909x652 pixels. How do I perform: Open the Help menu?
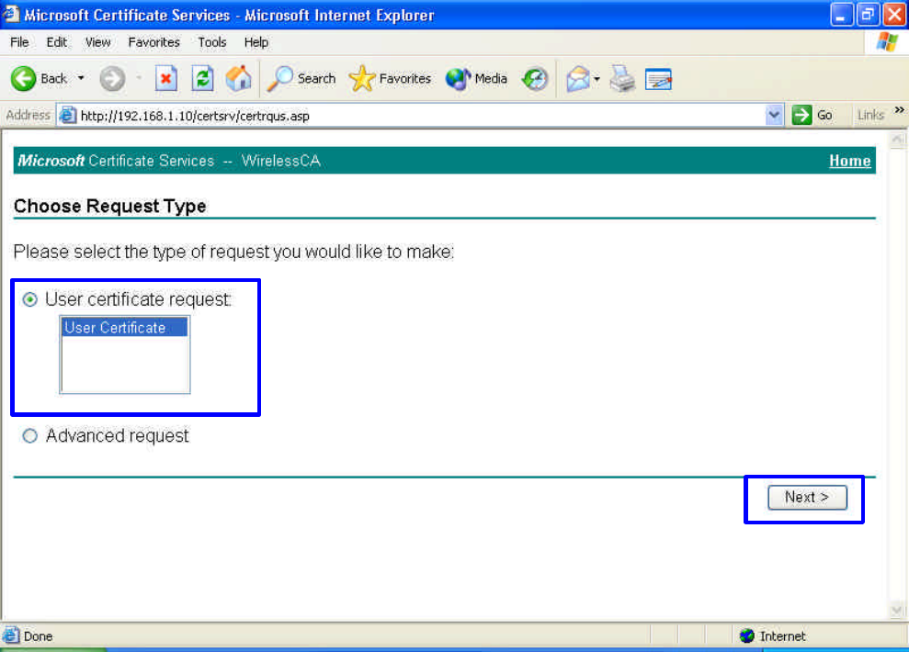point(256,42)
